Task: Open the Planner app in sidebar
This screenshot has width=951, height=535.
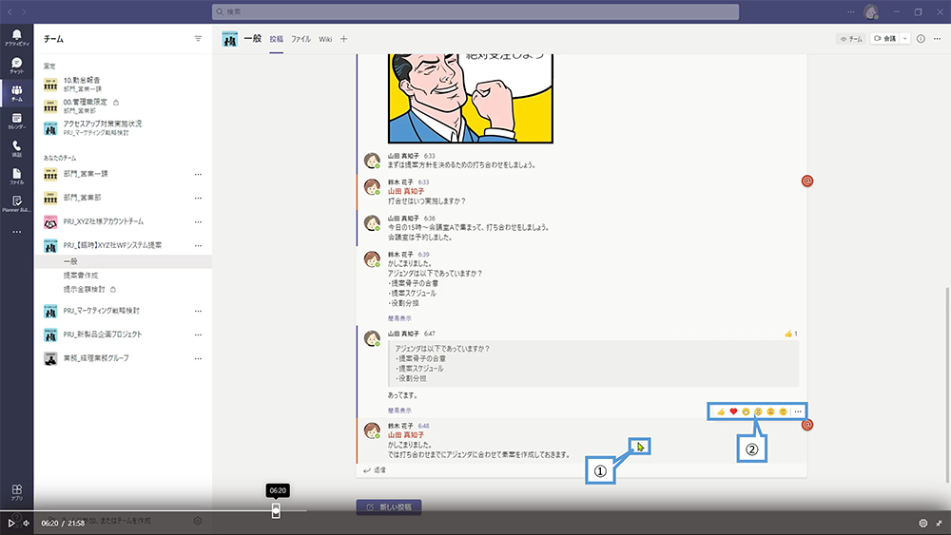Action: [16, 204]
